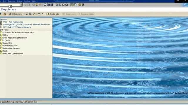Open /IWFND/MAINT_SERVICE Activate and Maintain Services
This screenshot has width=188, height=105.
click(x=26, y=24)
